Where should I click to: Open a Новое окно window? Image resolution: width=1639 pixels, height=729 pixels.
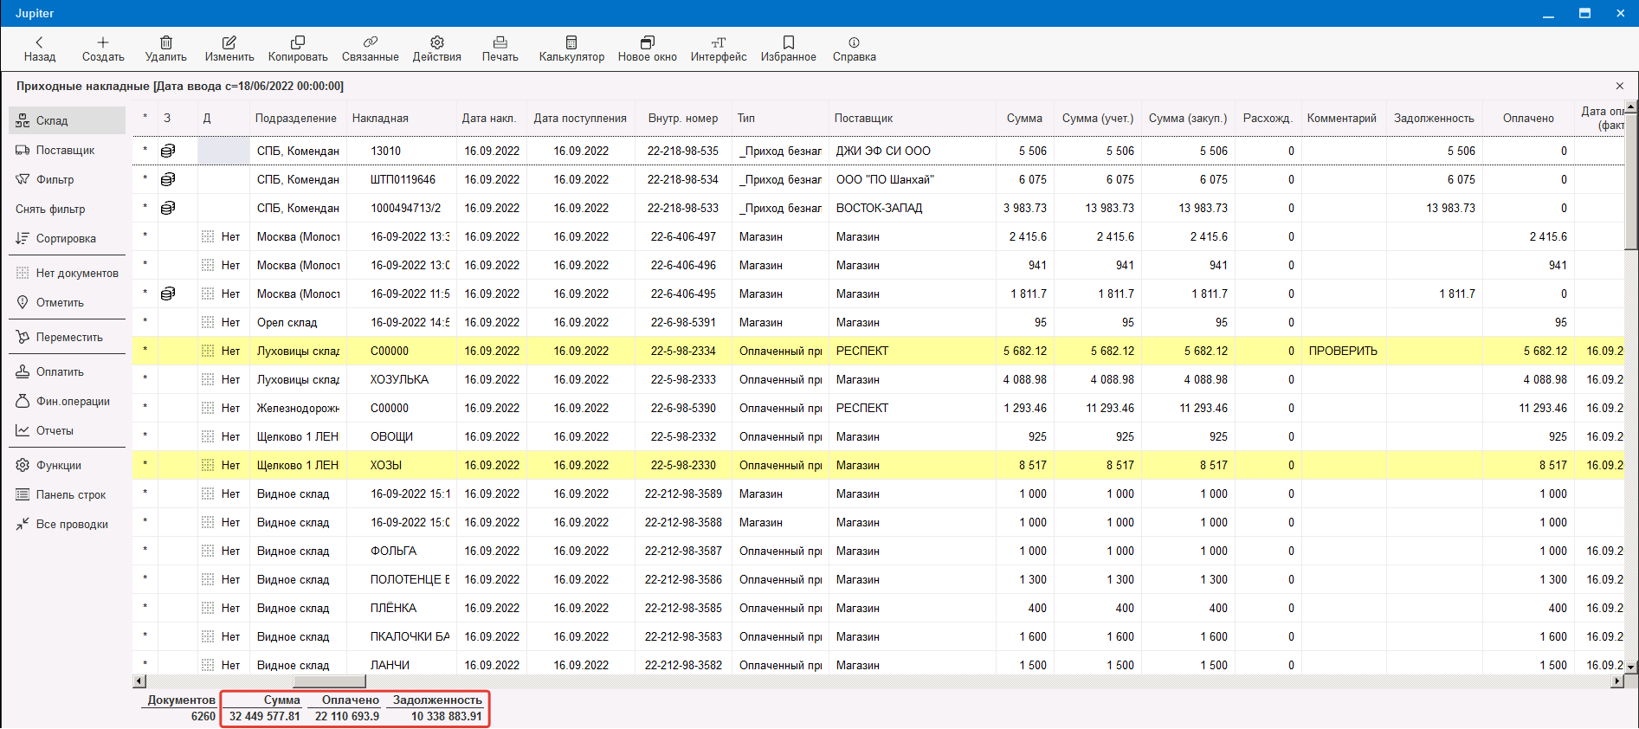tap(648, 49)
